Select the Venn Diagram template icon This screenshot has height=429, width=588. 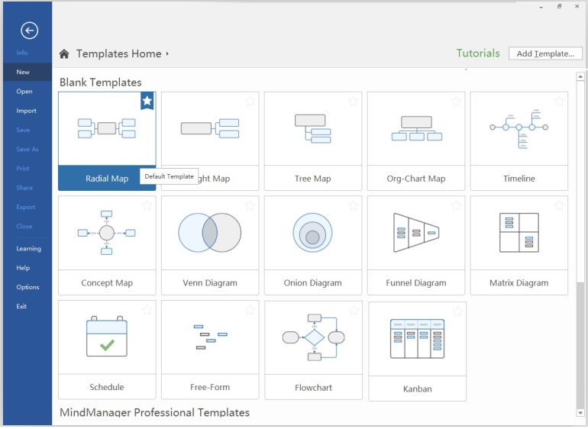click(210, 233)
